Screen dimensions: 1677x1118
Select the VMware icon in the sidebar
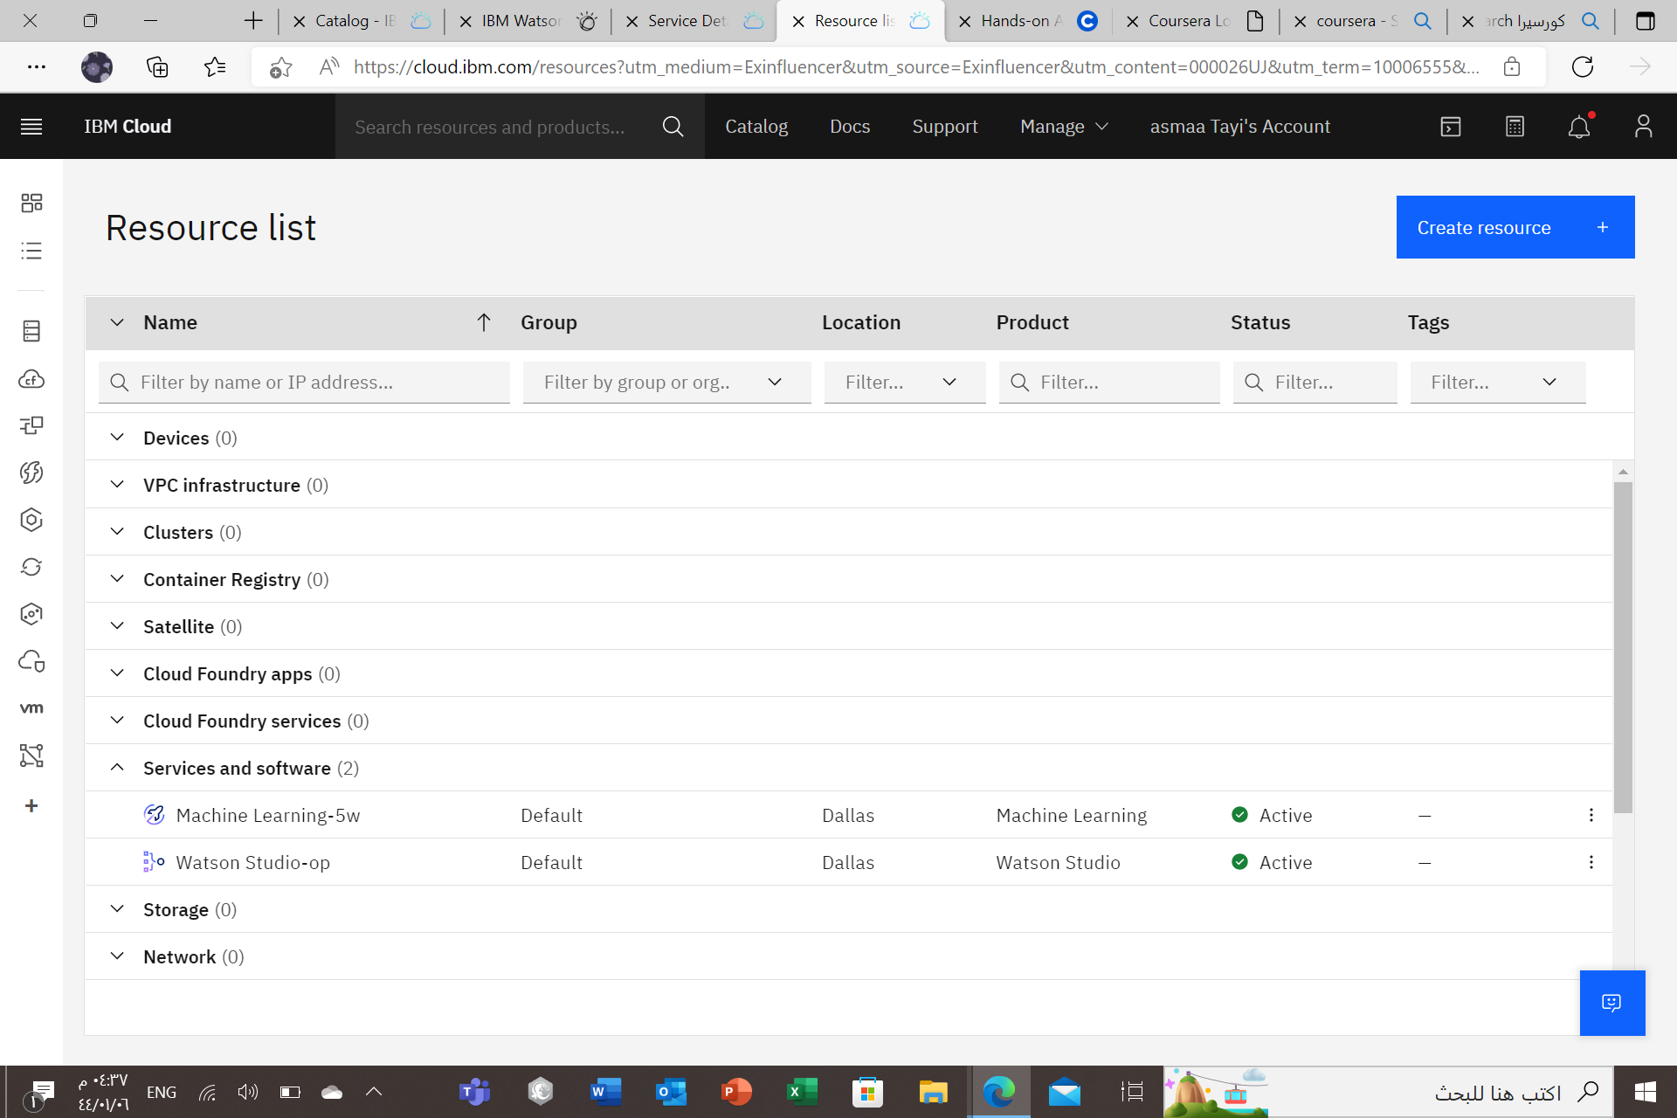(x=31, y=707)
